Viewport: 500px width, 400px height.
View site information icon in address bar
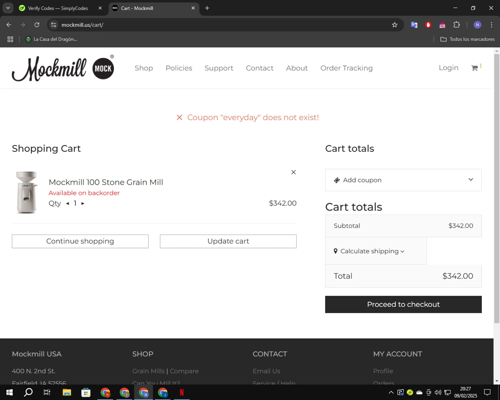point(54,25)
